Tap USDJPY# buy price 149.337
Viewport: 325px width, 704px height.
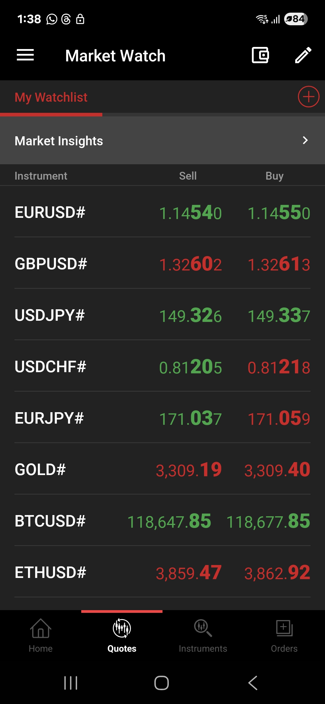[x=279, y=316]
